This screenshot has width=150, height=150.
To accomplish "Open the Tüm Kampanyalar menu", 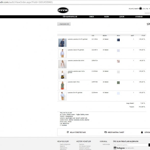I will point(70,17).
